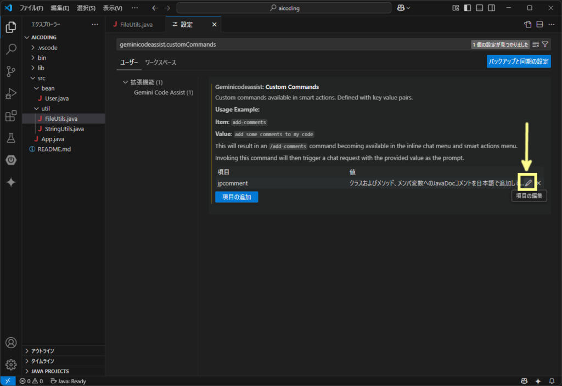Open the 選択(S) menu
The image size is (562, 386).
click(x=86, y=8)
